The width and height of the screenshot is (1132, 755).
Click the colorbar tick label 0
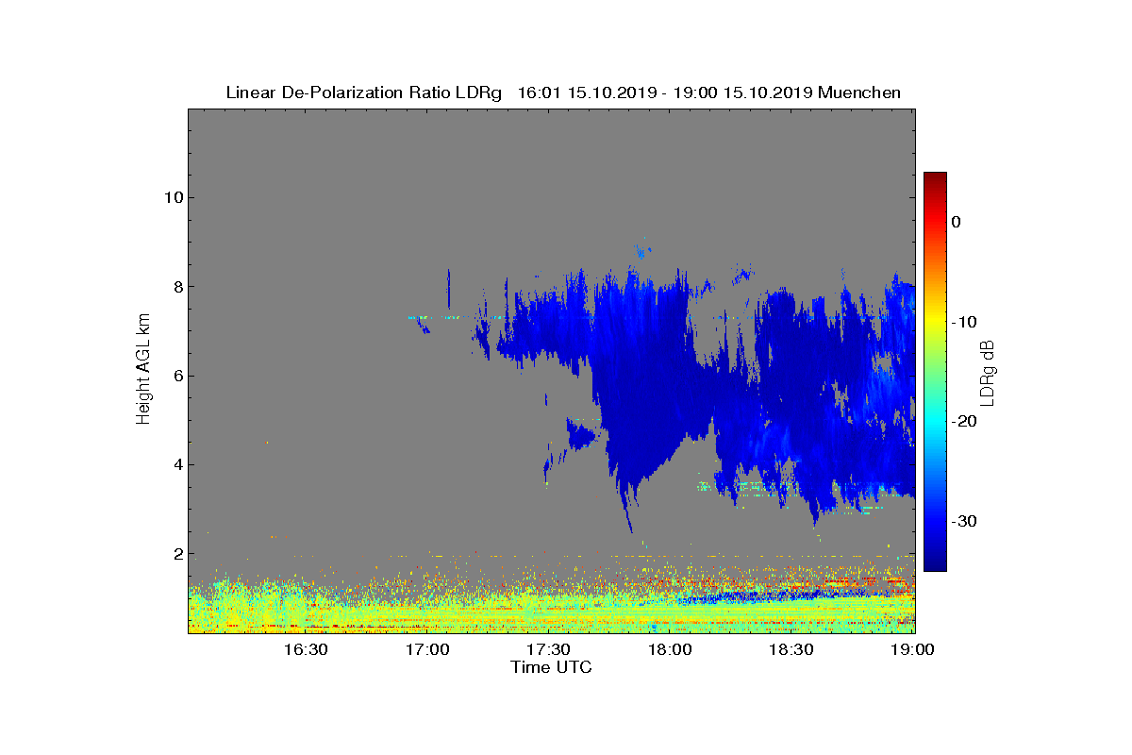coord(956,222)
